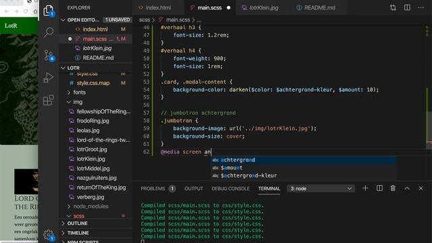Viewport: 432px width, 243px height.
Task: Open the Run and Debug view
Action: tap(49, 78)
